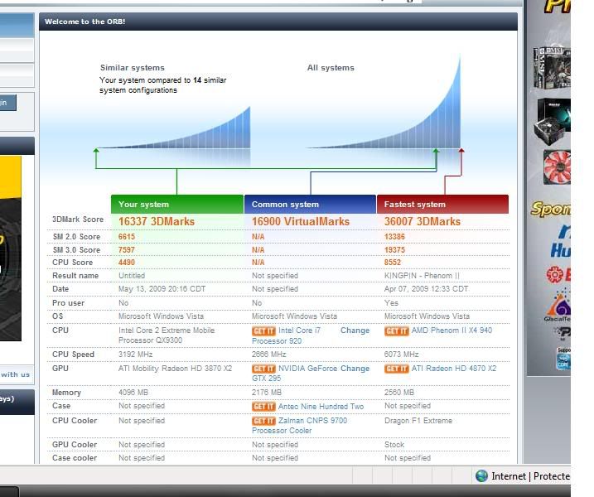Click the All systems blue bar chart
This screenshot has width=594, height=497.
384,102
